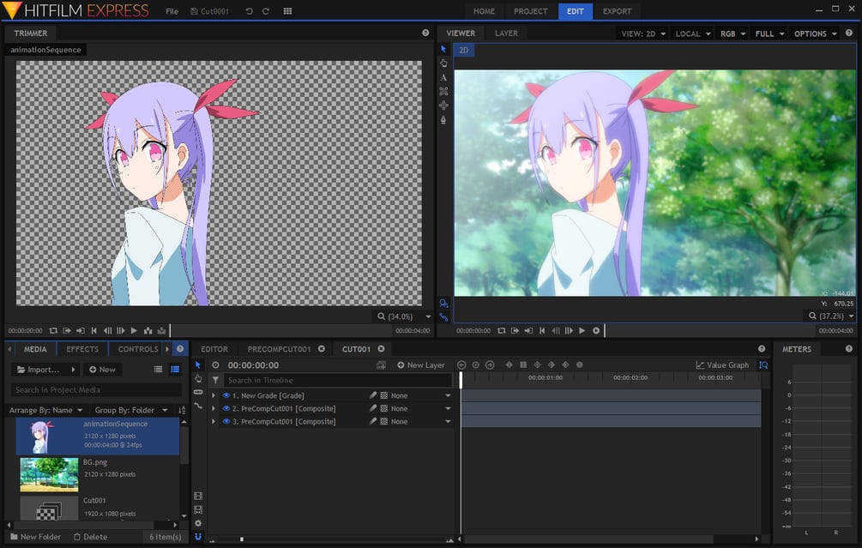Screen dimensions: 862x548
Task: Hide the New Grade layer
Action: pyautogui.click(x=225, y=395)
